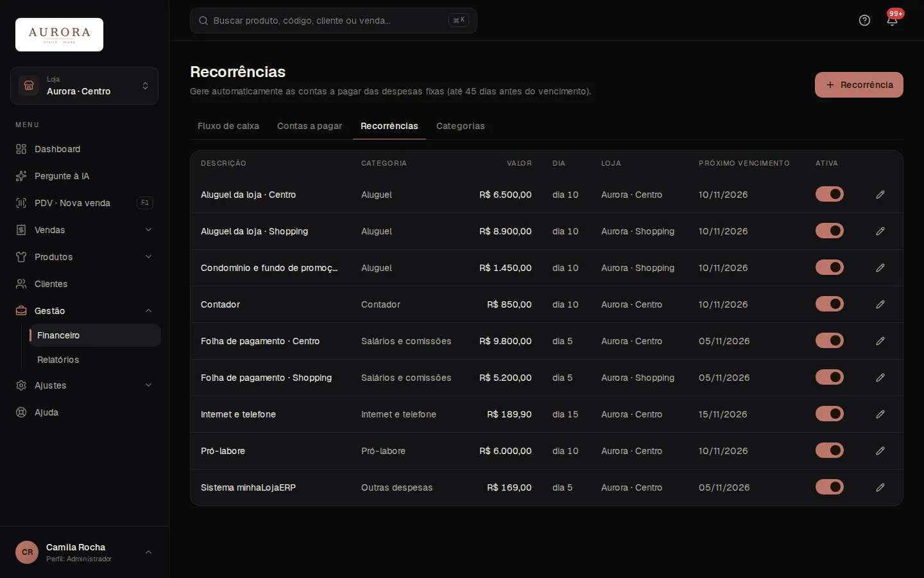Open the Aurora · Centro store selector

pos(84,86)
